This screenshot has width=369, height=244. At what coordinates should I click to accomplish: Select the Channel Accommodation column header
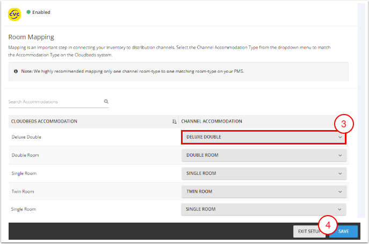pyautogui.click(x=212, y=121)
